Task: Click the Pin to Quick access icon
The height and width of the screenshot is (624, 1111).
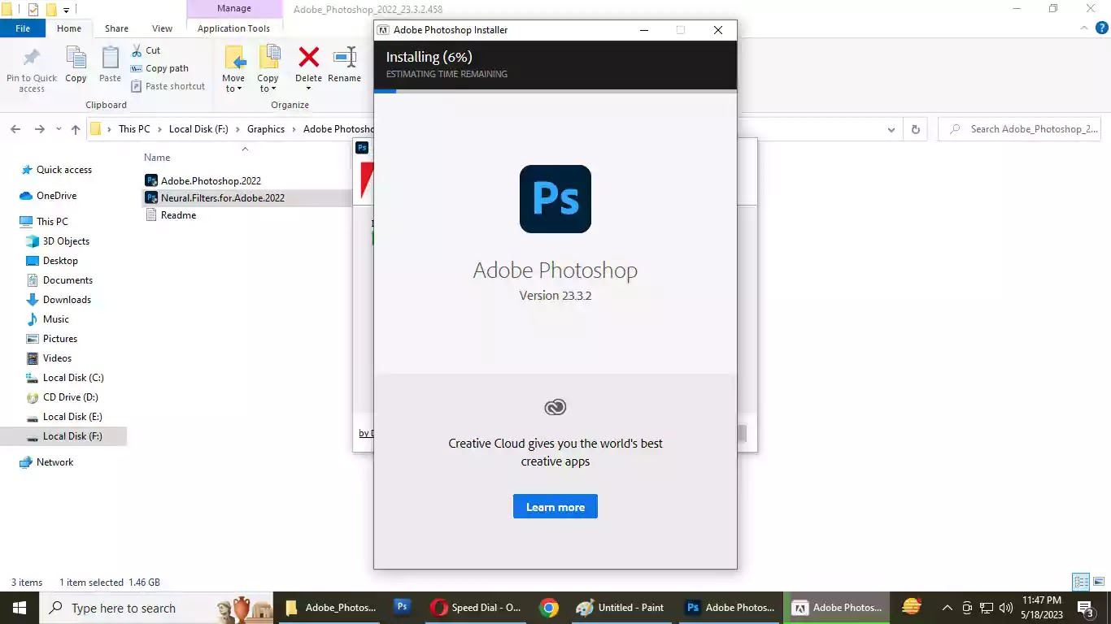Action: click(x=32, y=58)
